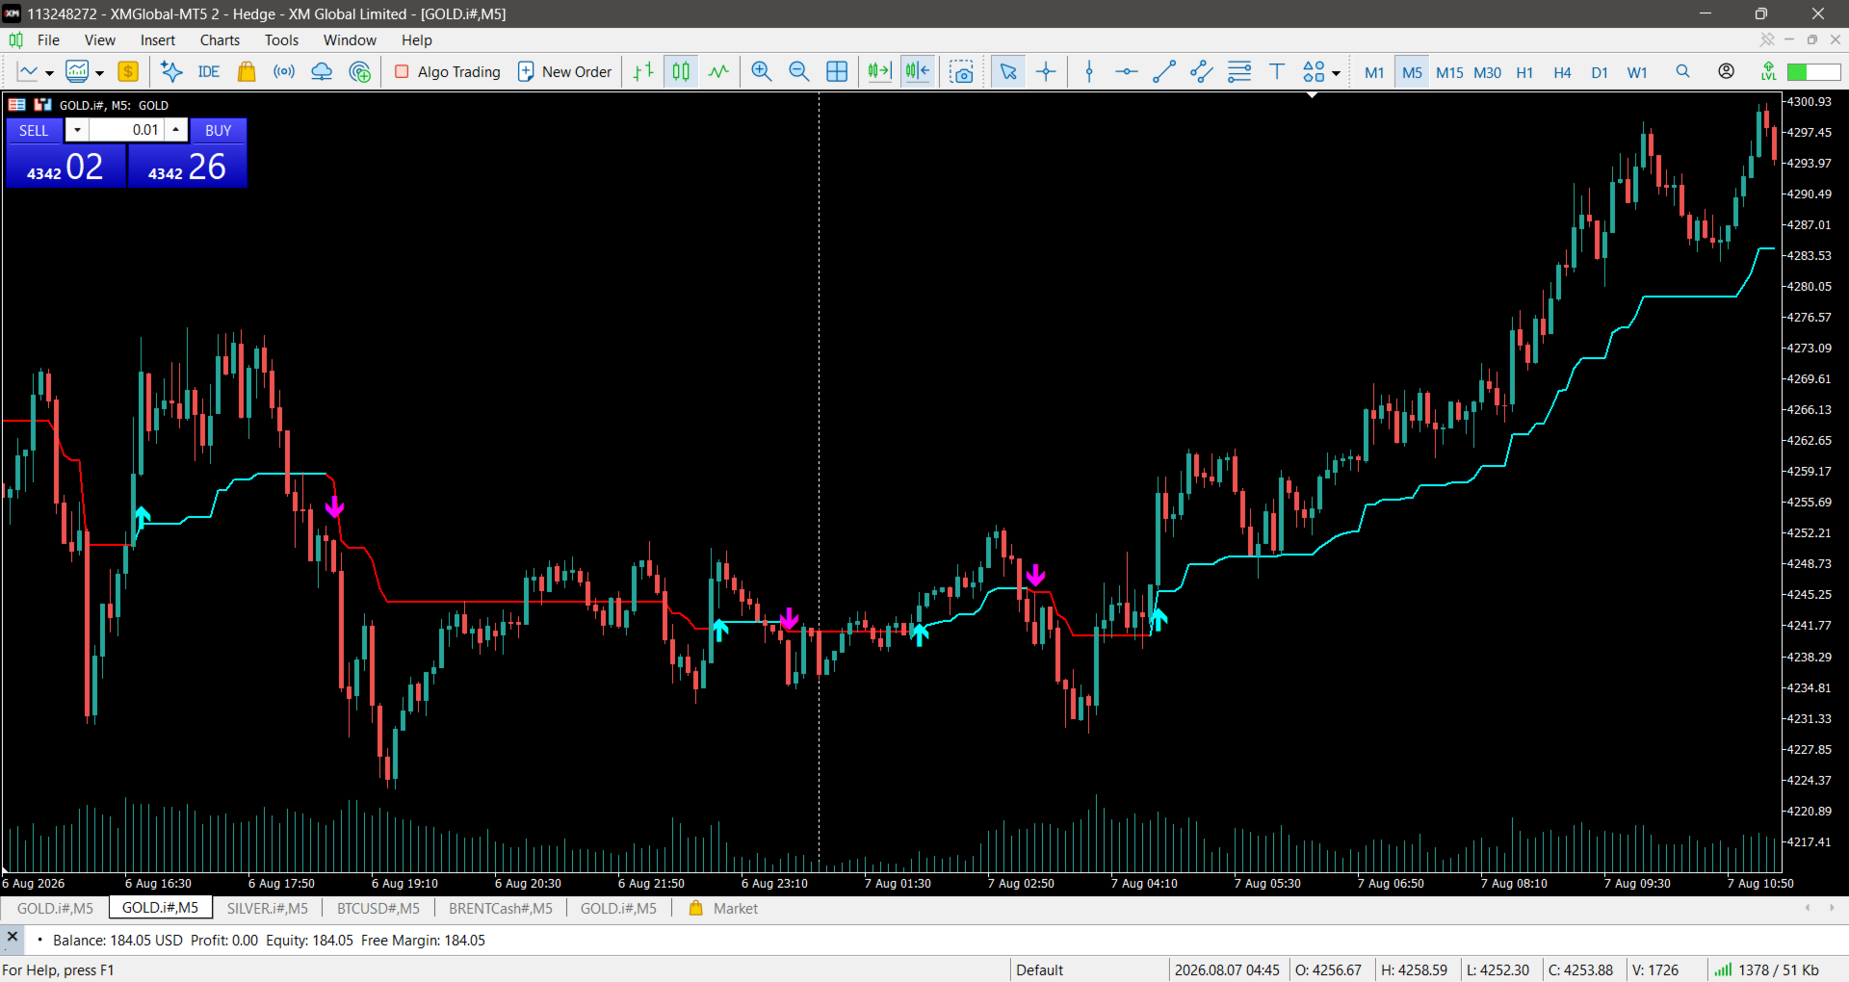The width and height of the screenshot is (1849, 982).
Task: Take a chart screenshot with camera icon
Action: (x=961, y=71)
